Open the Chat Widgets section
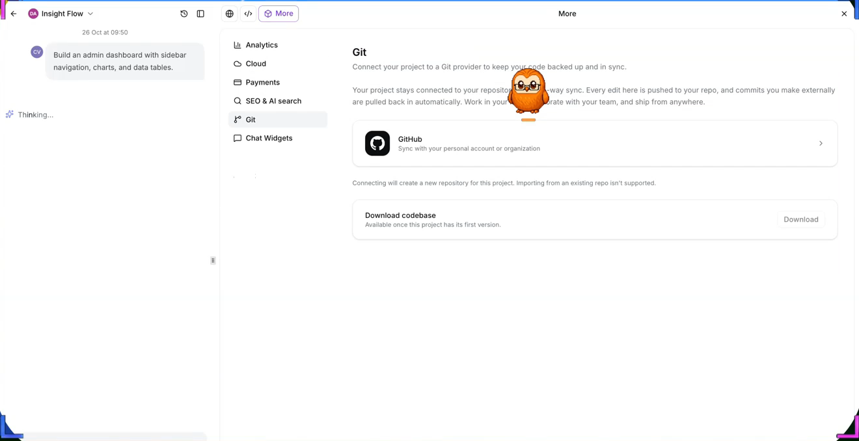The width and height of the screenshot is (859, 441). click(278, 138)
